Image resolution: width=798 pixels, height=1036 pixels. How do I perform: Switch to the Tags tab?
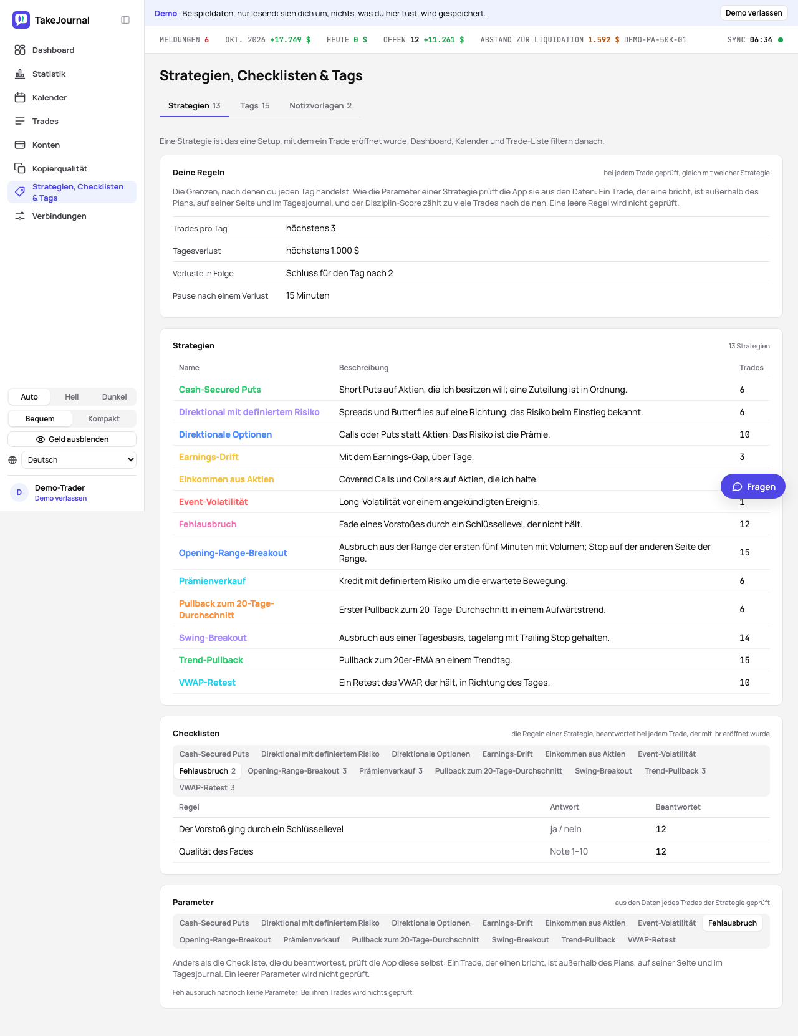click(x=255, y=106)
